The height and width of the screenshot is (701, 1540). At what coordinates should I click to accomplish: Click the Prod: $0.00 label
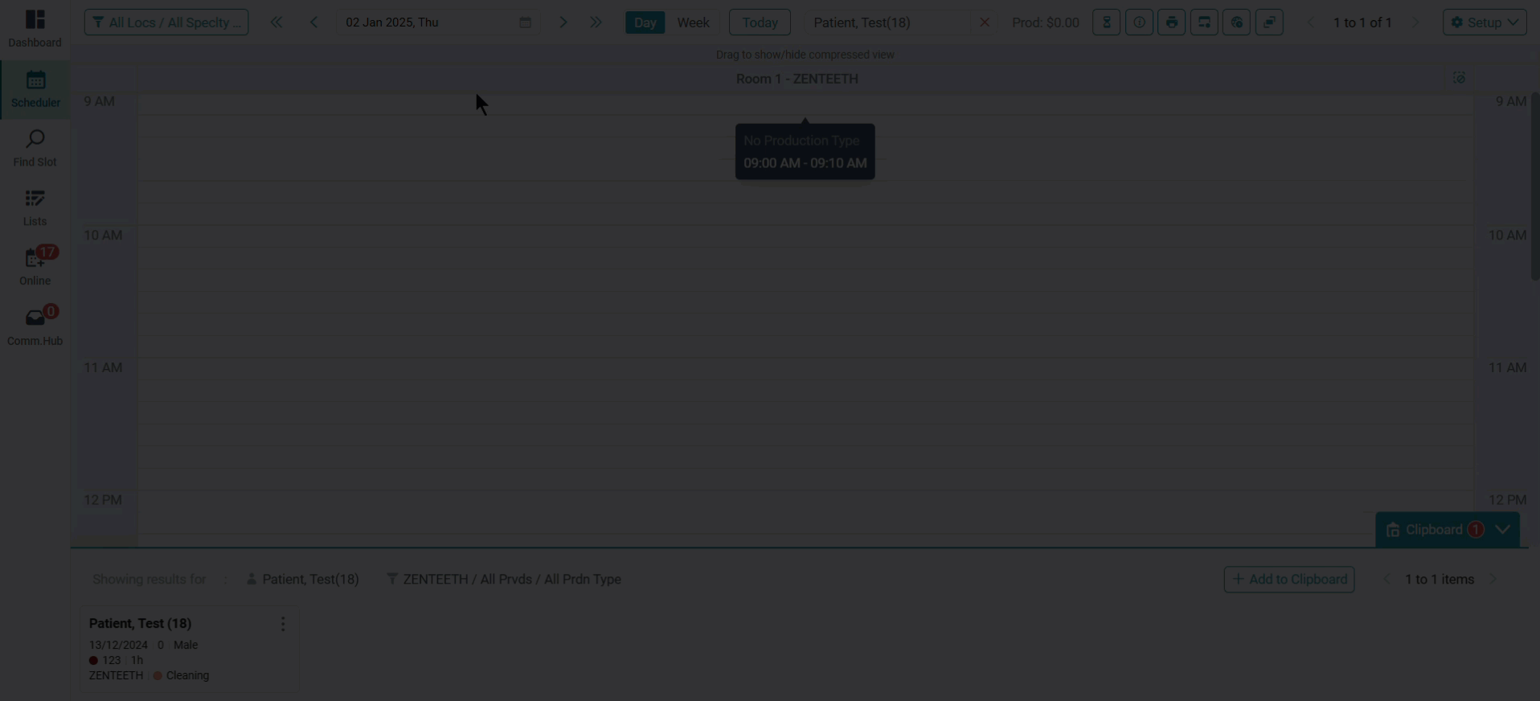[x=1045, y=23]
